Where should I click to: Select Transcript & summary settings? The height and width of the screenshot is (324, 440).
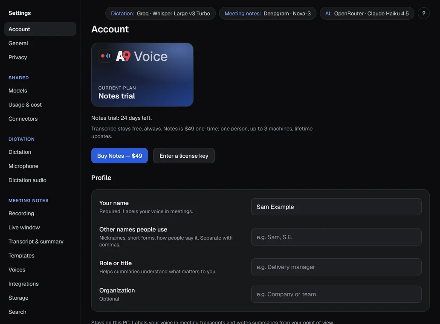(36, 242)
